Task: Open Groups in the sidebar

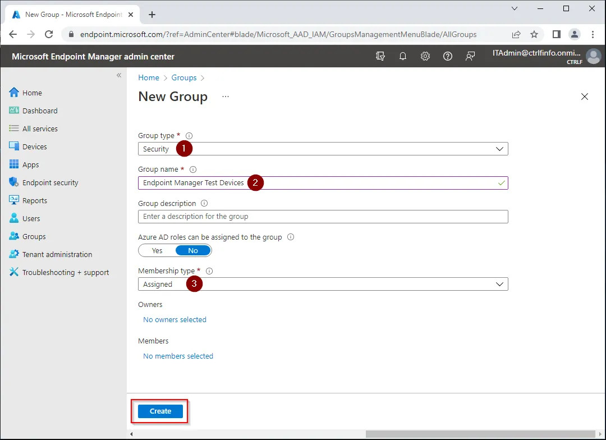Action: pyautogui.click(x=27, y=237)
